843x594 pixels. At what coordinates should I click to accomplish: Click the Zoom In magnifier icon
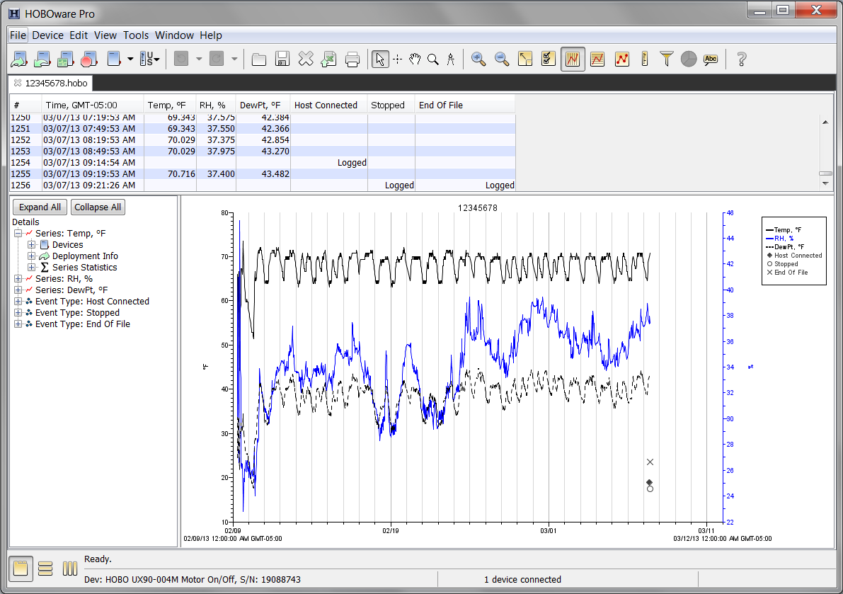tap(478, 59)
